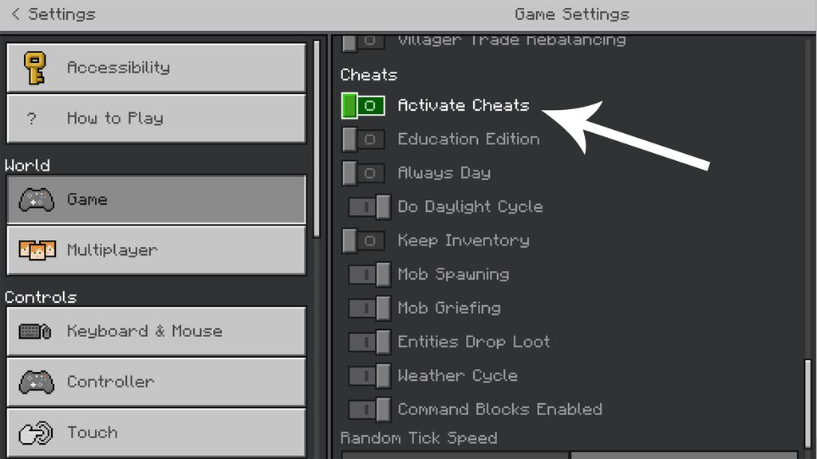Select the Touch controls section
This screenshot has height=459, width=817.
pos(156,433)
